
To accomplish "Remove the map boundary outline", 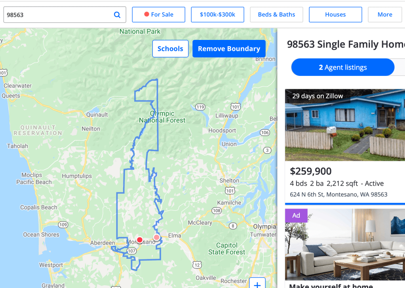I will (229, 49).
